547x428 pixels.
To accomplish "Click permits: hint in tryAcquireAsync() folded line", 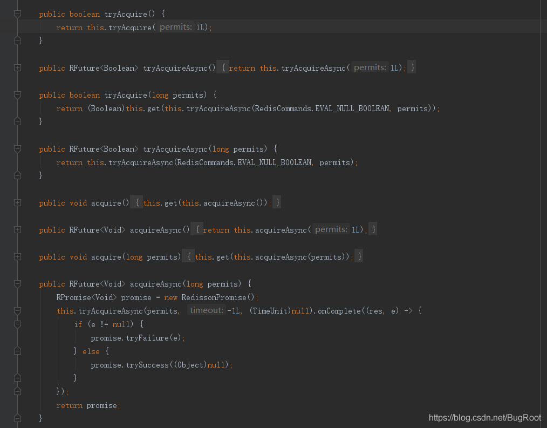I will 370,67.
